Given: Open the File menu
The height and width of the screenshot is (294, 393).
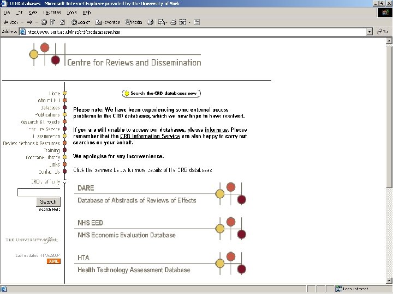Looking at the screenshot, I should pyautogui.click(x=7, y=12).
